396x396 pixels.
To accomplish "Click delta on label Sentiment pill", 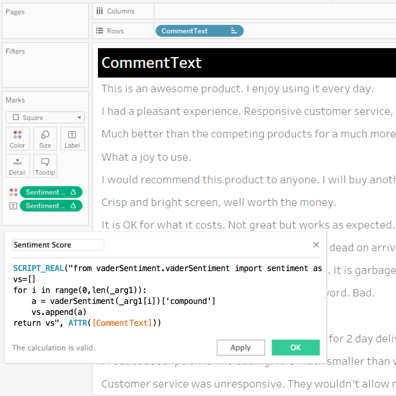I will [73, 206].
